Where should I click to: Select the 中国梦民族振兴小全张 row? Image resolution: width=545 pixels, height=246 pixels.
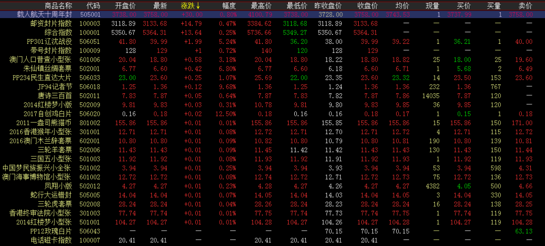point(272,168)
